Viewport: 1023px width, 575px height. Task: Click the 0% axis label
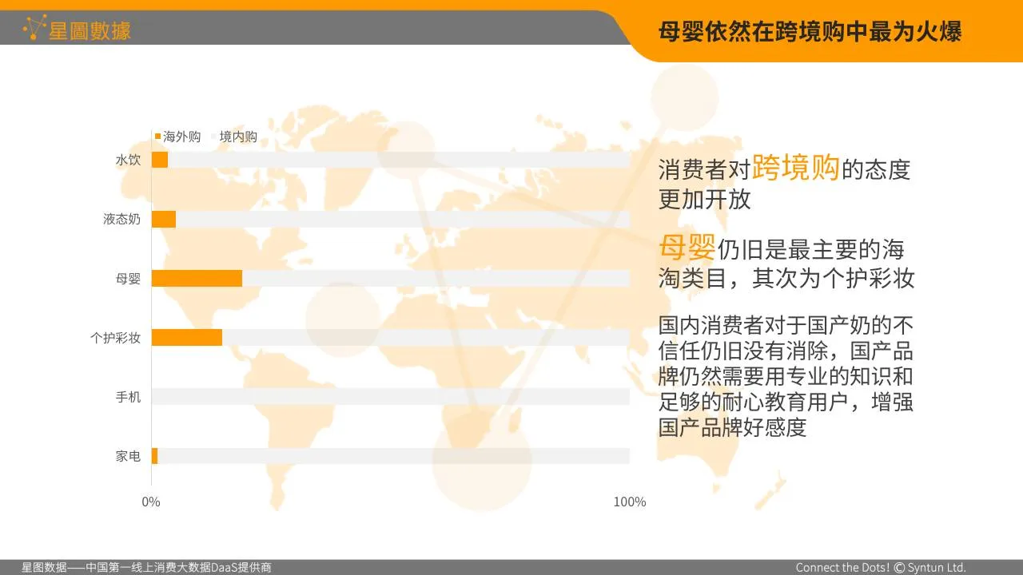(151, 502)
